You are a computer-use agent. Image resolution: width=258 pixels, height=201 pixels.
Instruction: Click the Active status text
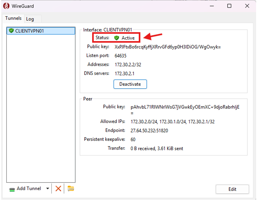pos(128,38)
